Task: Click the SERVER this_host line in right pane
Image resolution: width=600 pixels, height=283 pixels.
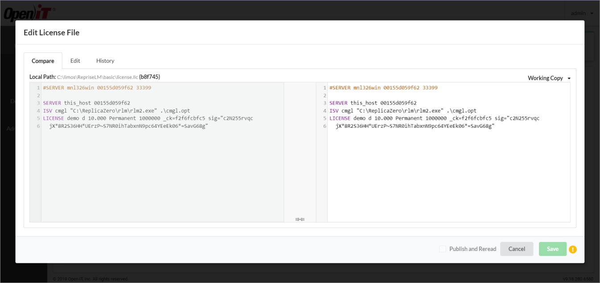Action: tap(373, 103)
